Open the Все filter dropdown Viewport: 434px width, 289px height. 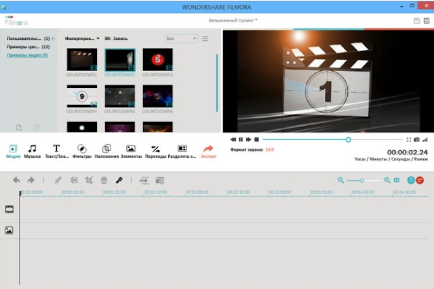(182, 39)
